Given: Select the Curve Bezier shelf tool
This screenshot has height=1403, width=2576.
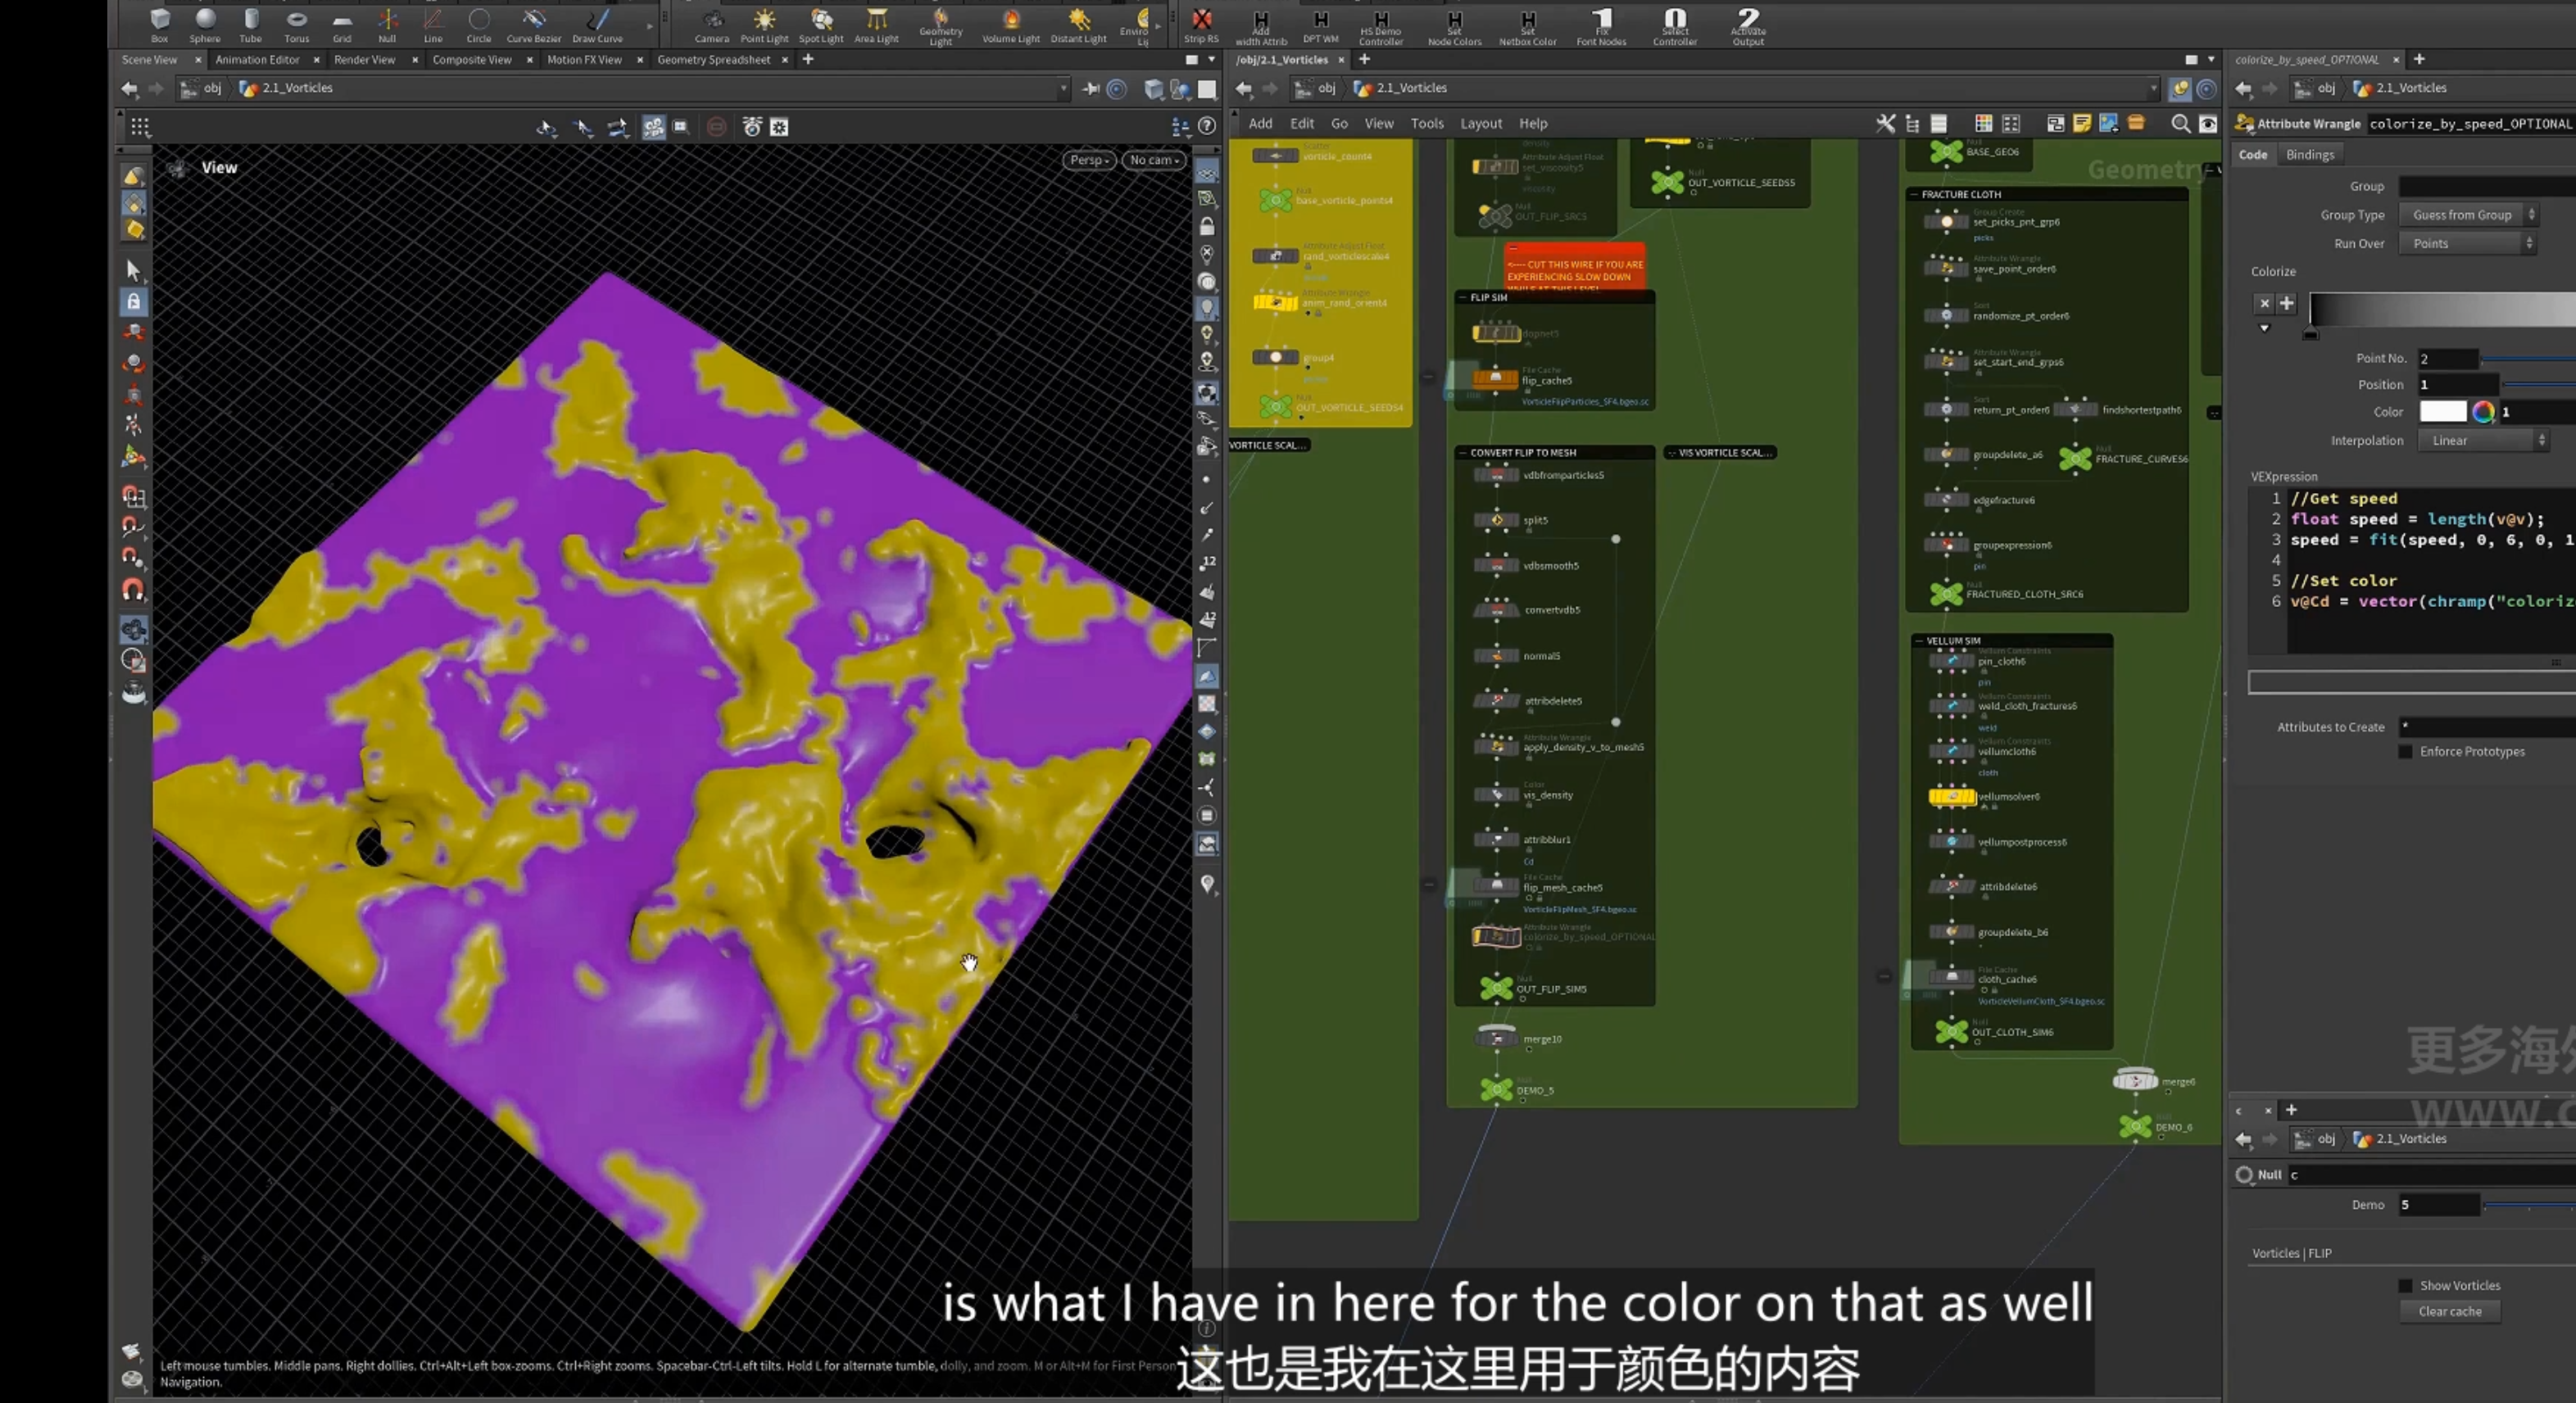Looking at the screenshot, I should pyautogui.click(x=534, y=25).
